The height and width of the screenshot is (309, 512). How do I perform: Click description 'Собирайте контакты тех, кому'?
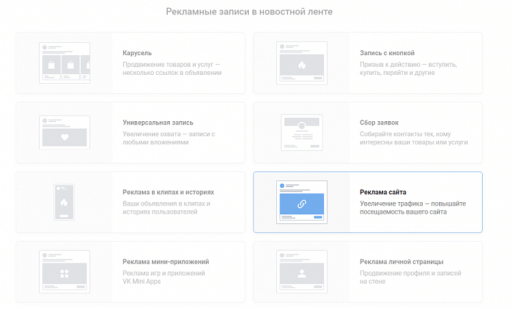[x=405, y=134]
